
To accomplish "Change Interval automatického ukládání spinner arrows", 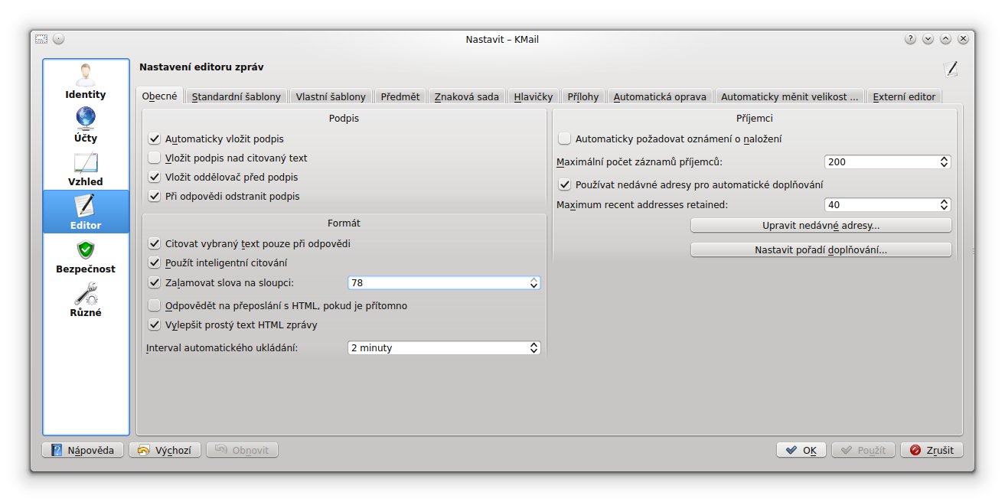I will point(533,348).
